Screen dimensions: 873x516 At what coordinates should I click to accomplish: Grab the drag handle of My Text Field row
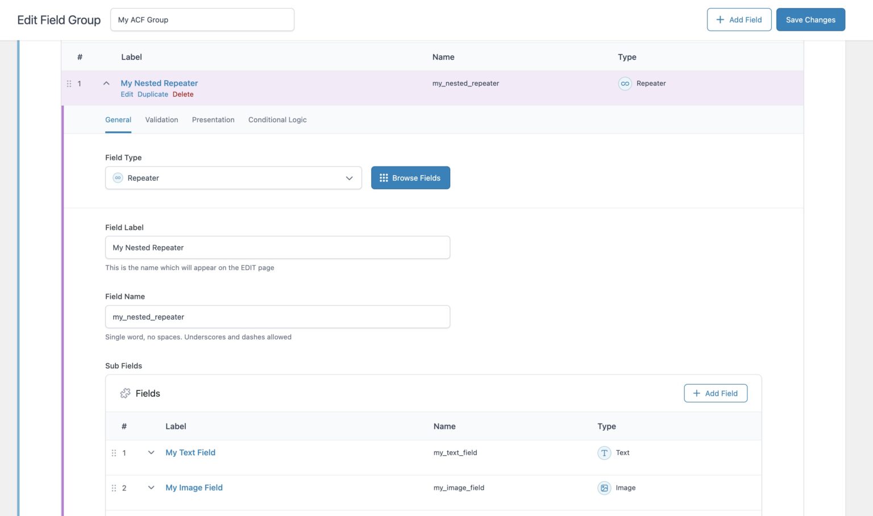[x=114, y=453]
